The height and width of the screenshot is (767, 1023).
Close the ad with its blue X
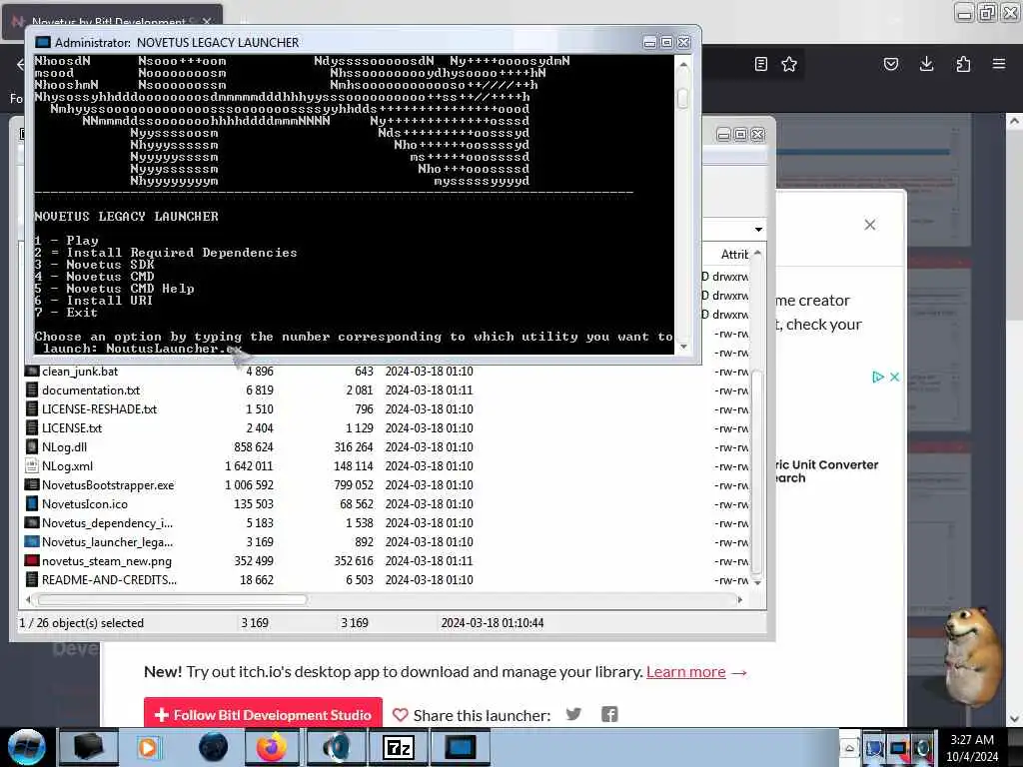(x=894, y=377)
